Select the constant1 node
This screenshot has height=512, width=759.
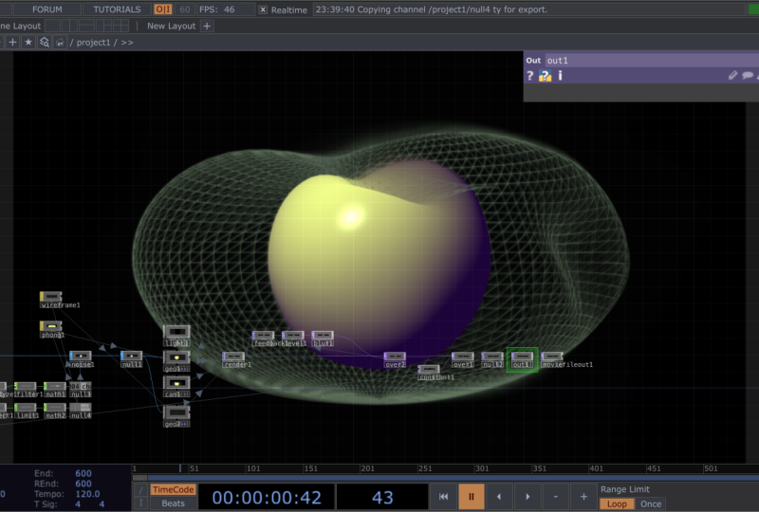429,369
